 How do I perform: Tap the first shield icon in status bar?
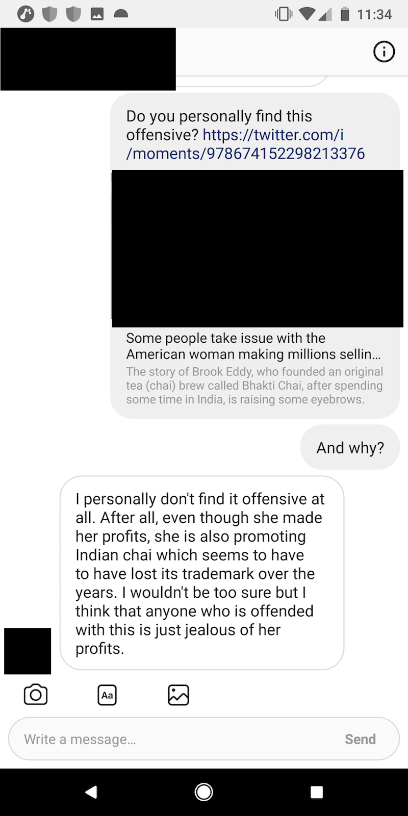pos(49,14)
